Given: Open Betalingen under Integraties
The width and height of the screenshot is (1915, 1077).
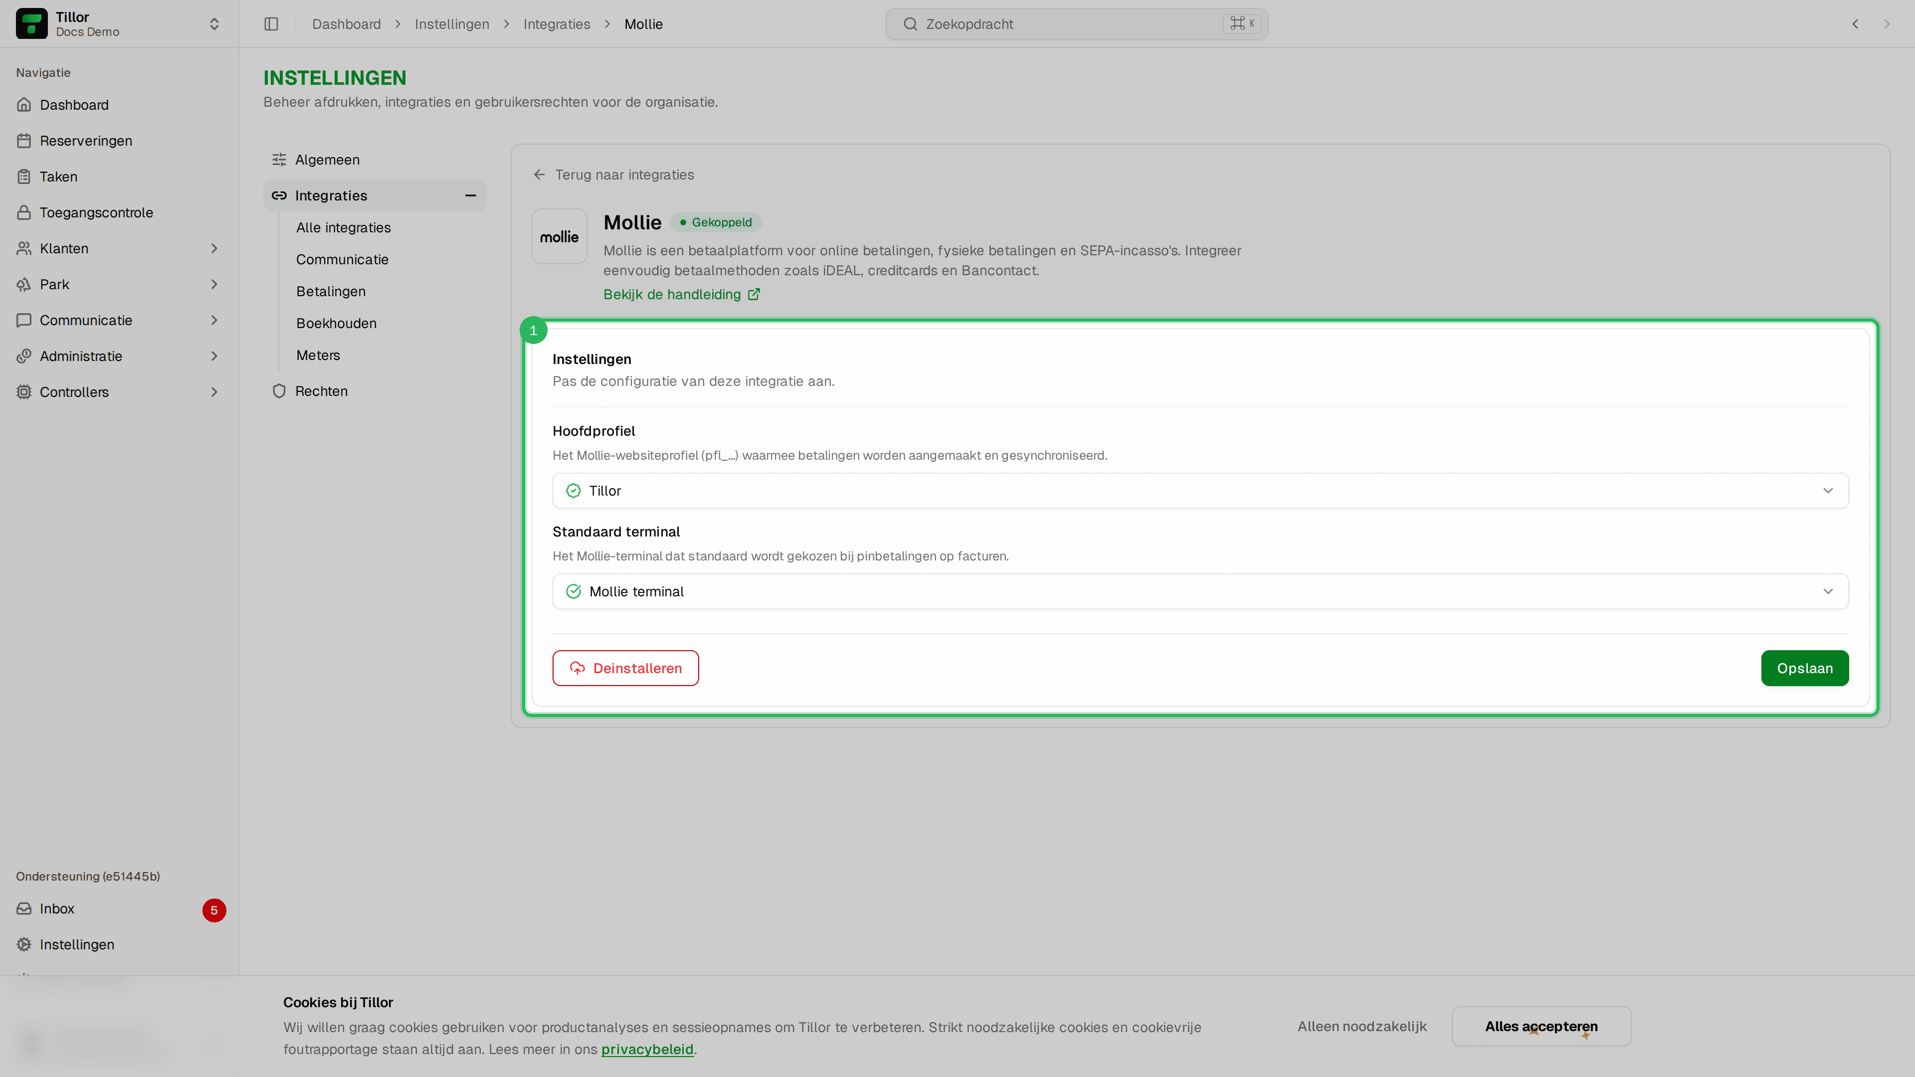Looking at the screenshot, I should coord(331,291).
